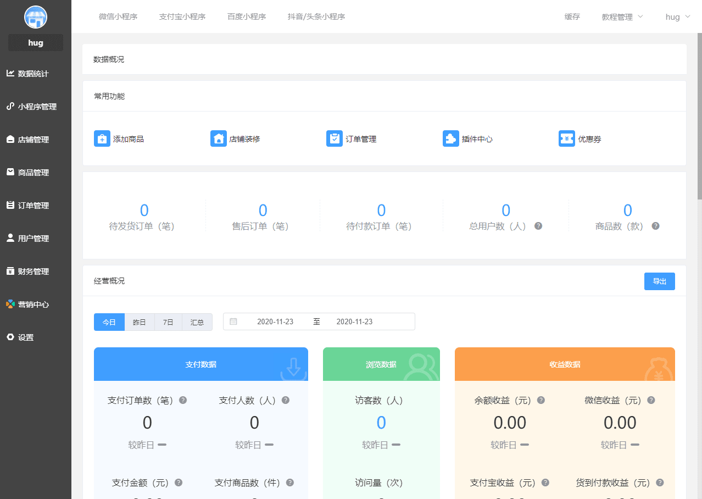
Task: Click the 导出 export button
Action: 660,281
